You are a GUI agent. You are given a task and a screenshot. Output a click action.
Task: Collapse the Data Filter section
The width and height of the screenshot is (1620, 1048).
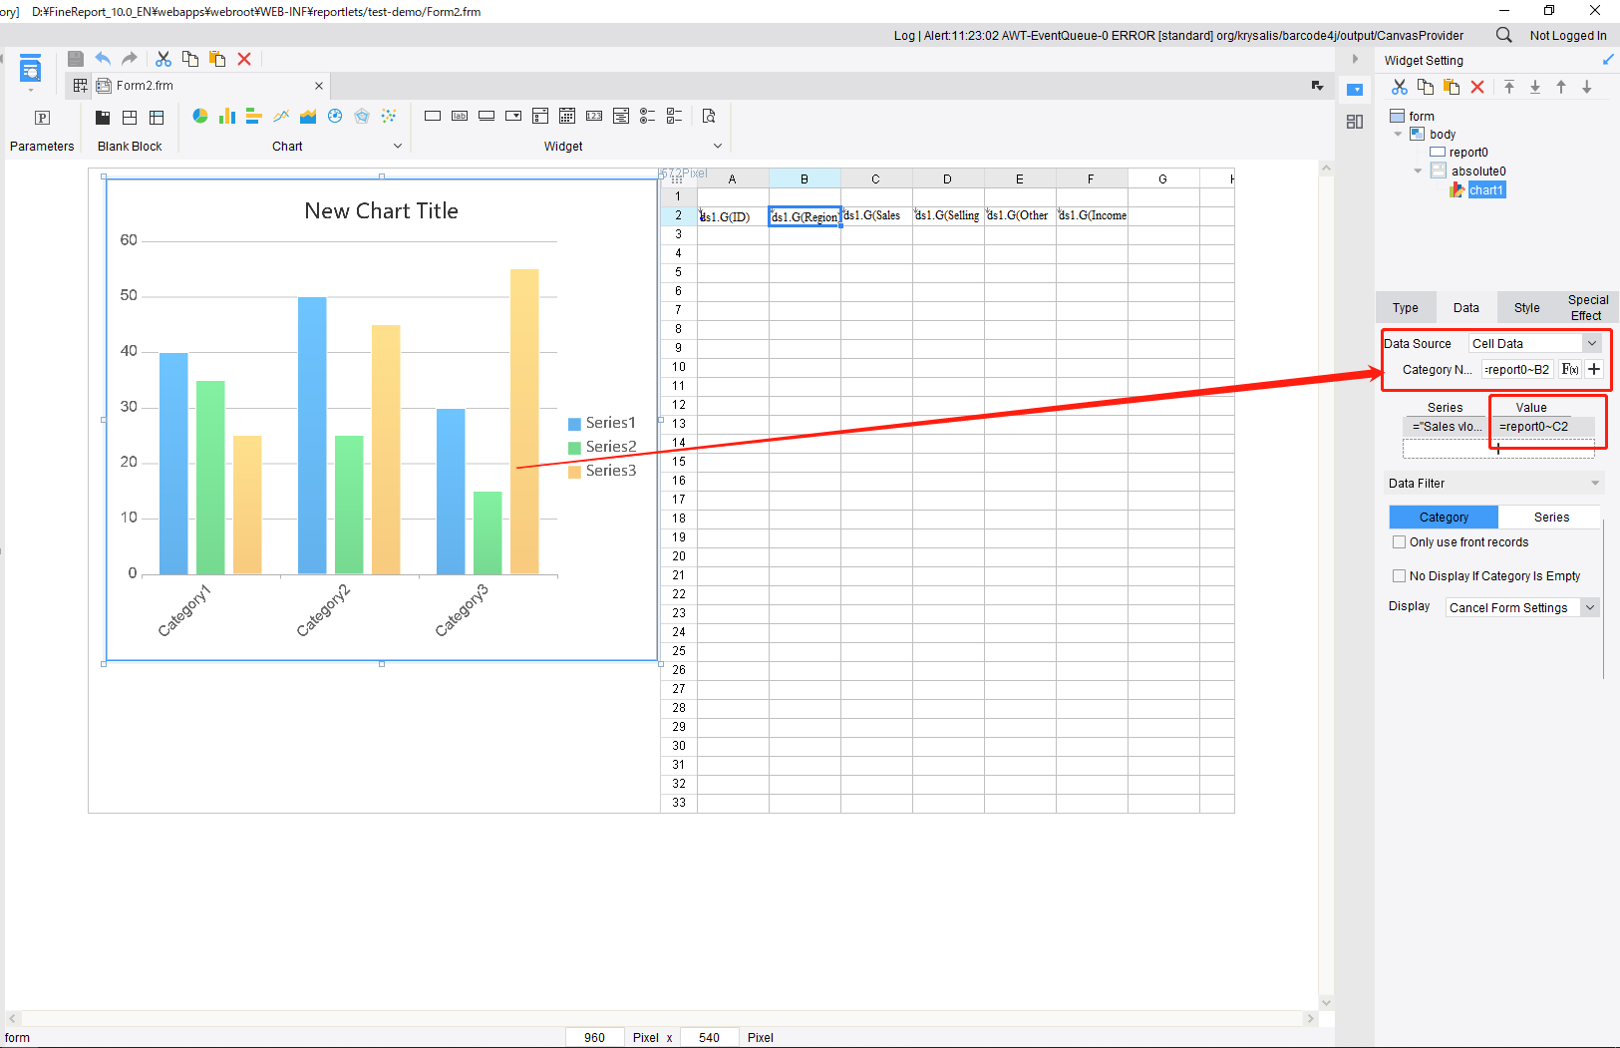(1595, 484)
